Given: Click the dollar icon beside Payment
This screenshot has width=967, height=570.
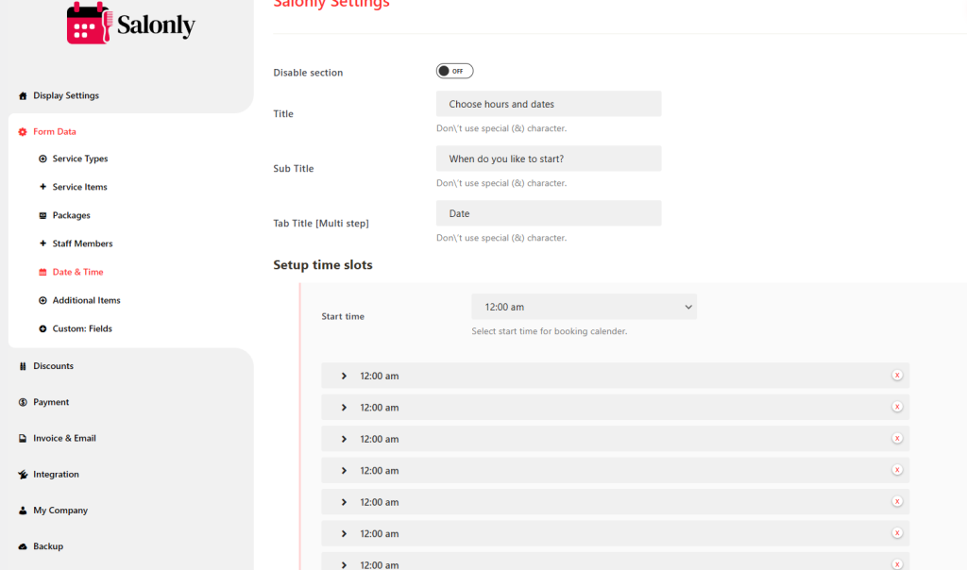Looking at the screenshot, I should pos(23,402).
